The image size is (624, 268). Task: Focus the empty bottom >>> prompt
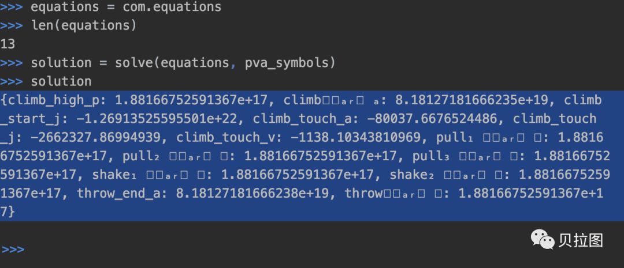click(13, 250)
